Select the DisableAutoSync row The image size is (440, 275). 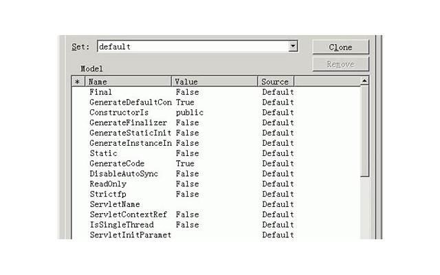(123, 174)
